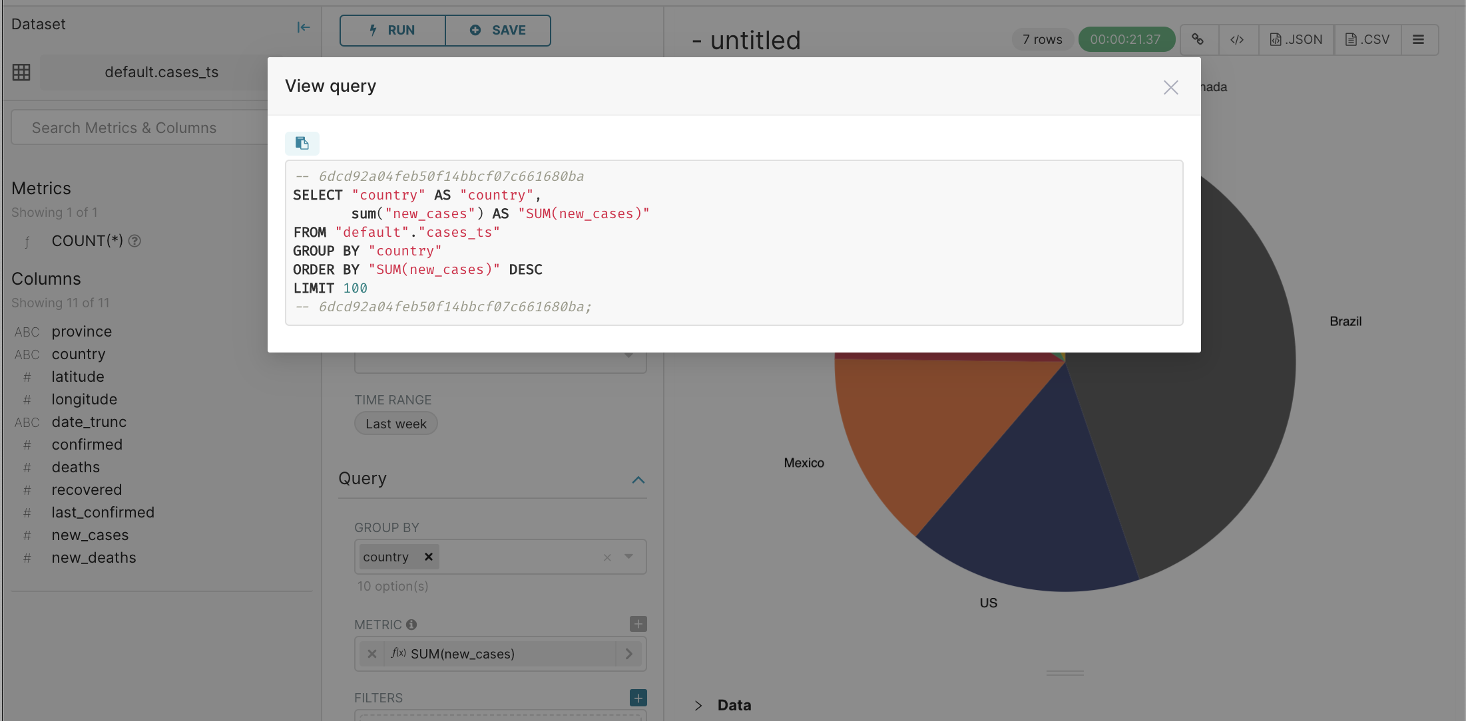Remove country from GROUP BY

click(429, 557)
